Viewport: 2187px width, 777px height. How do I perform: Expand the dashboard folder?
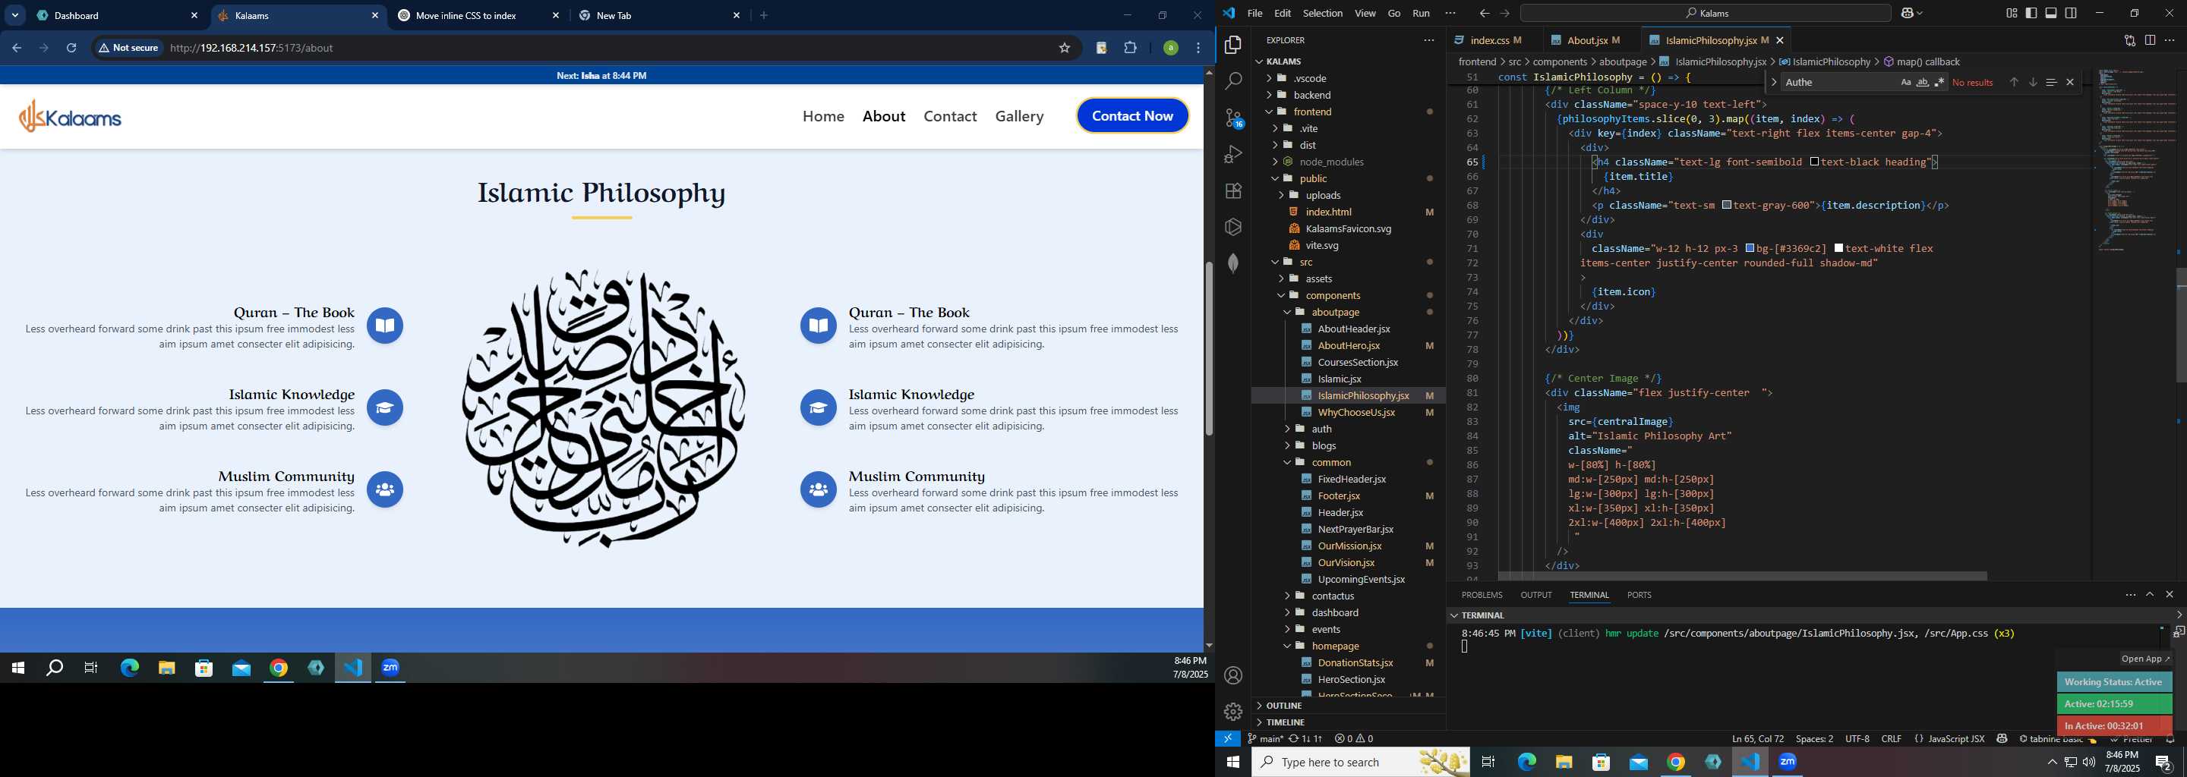coord(1347,612)
